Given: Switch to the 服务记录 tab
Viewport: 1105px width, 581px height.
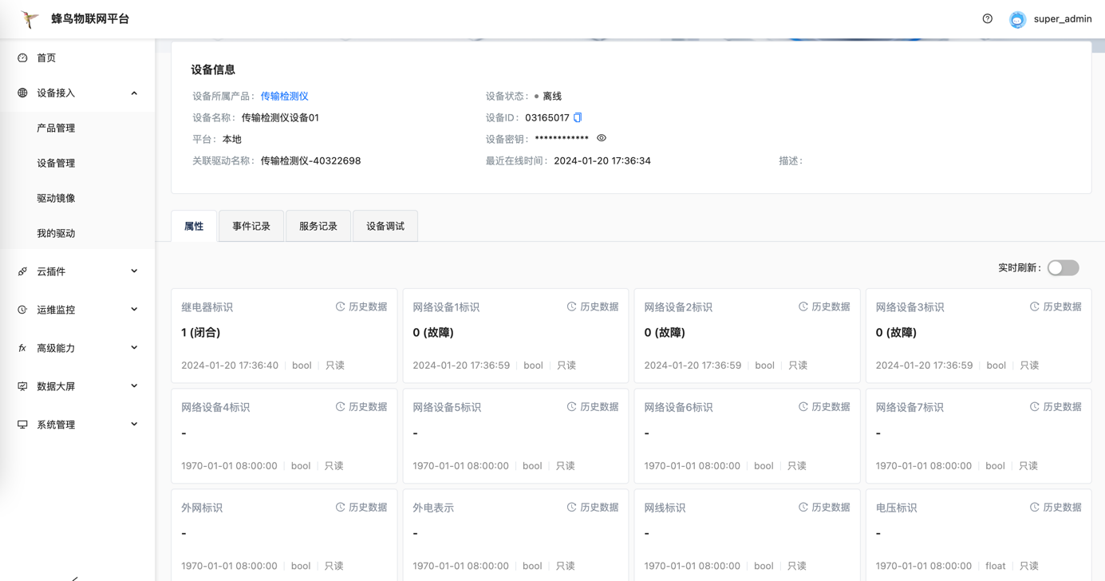Looking at the screenshot, I should click(318, 227).
